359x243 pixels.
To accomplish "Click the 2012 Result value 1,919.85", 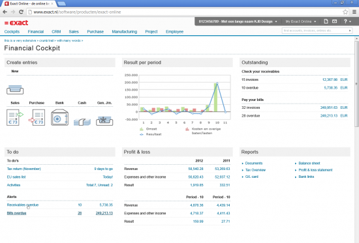I will 196,185.
